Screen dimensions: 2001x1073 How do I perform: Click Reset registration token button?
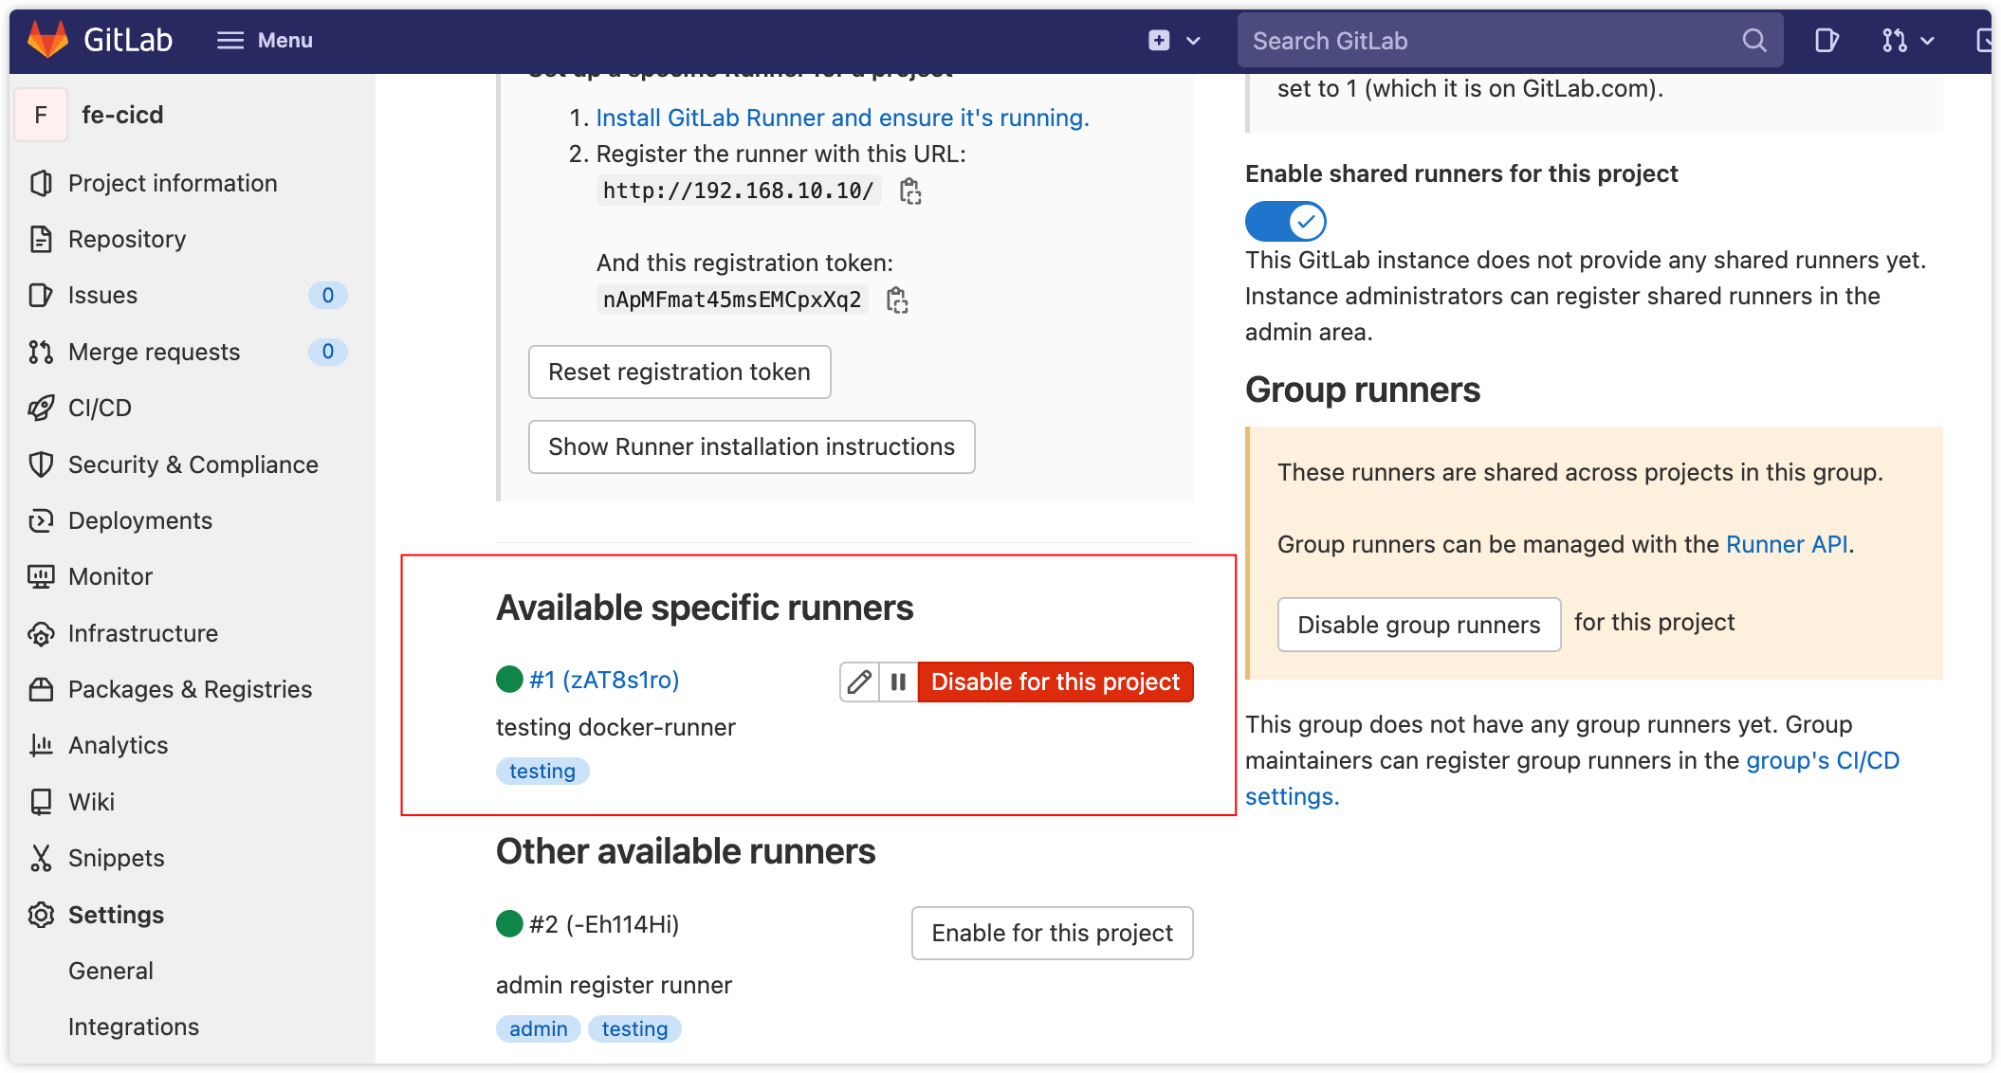click(680, 372)
